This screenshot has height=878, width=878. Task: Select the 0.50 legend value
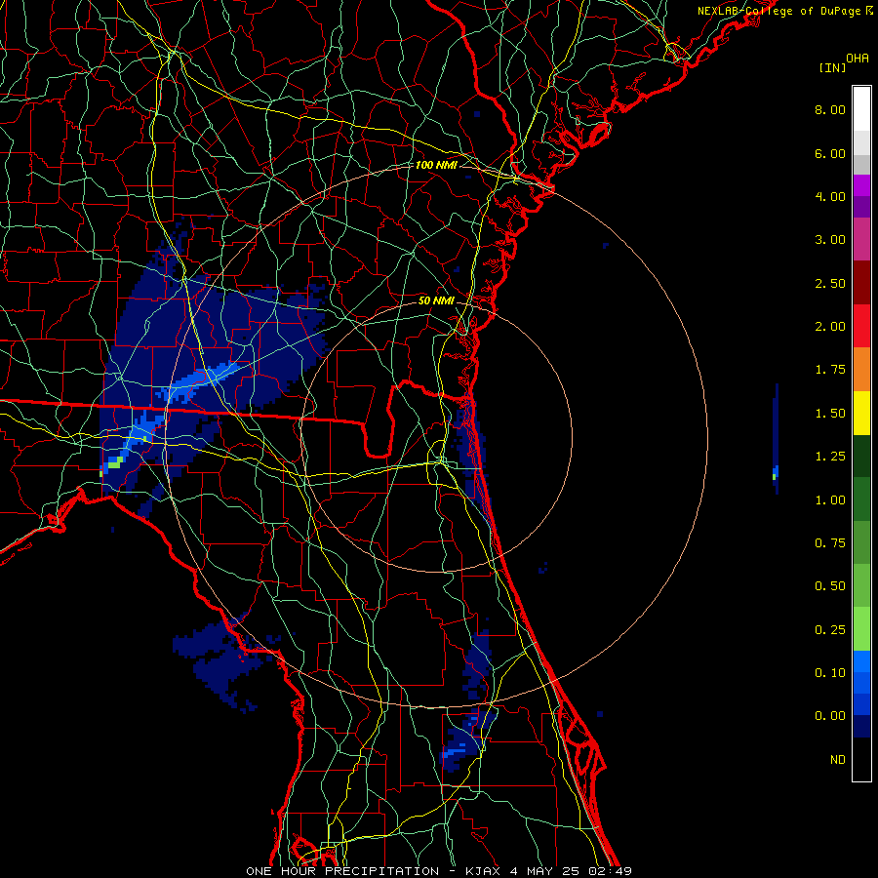pos(830,586)
